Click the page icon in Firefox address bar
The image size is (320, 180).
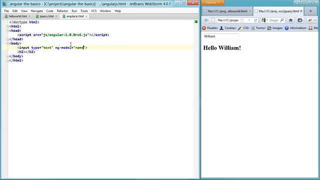(213, 20)
